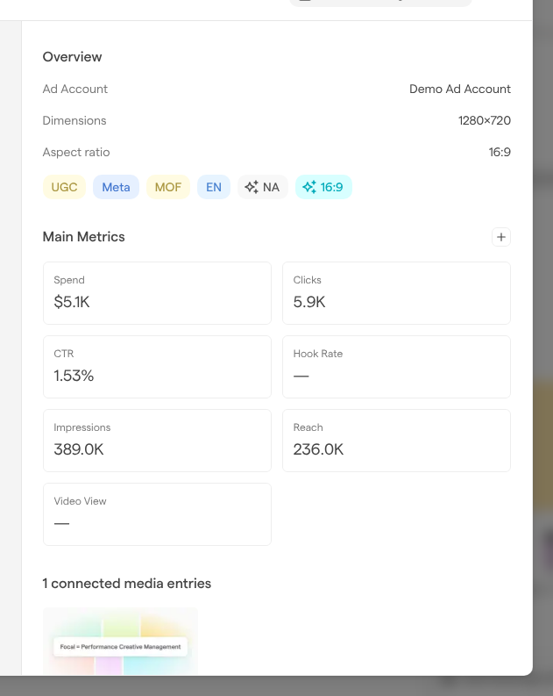Open the Impressions metric card
The width and height of the screenshot is (553, 696).
[x=157, y=441]
